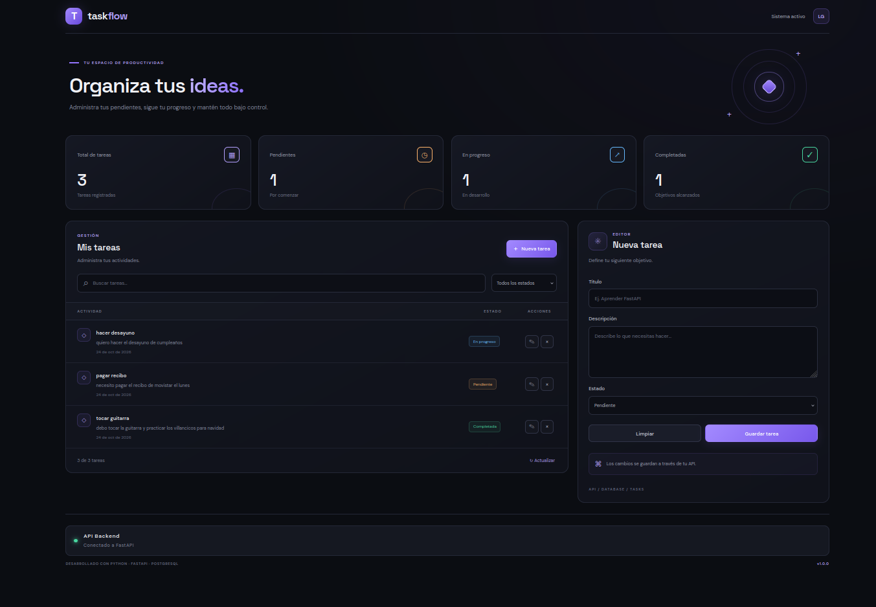Viewport: 876px width, 607px height.
Task: Expand the Estado 'Pendiente' dropdown
Action: click(x=703, y=406)
